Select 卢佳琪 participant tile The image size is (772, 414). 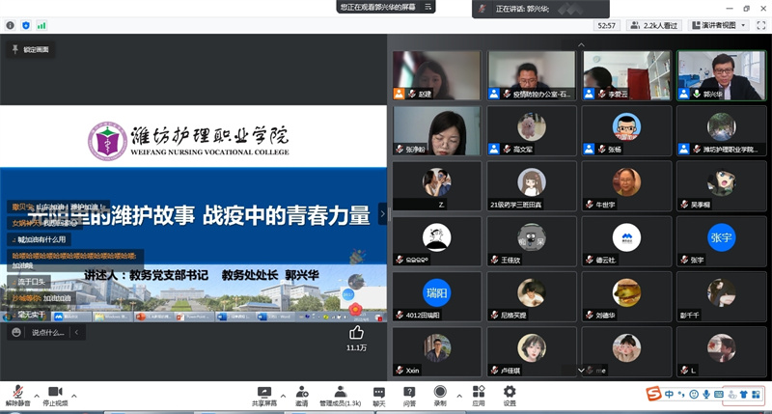tap(532, 352)
